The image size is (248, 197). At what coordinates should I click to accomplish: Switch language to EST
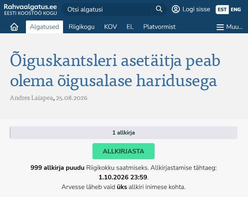[x=222, y=10]
